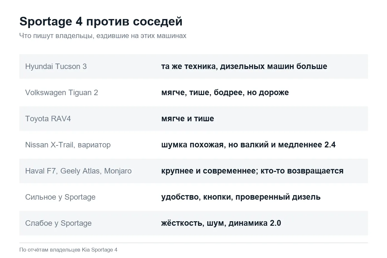Click "крупнее и современнее; кто-то возвращается"
The width and height of the screenshot is (387, 258).
(252, 171)
